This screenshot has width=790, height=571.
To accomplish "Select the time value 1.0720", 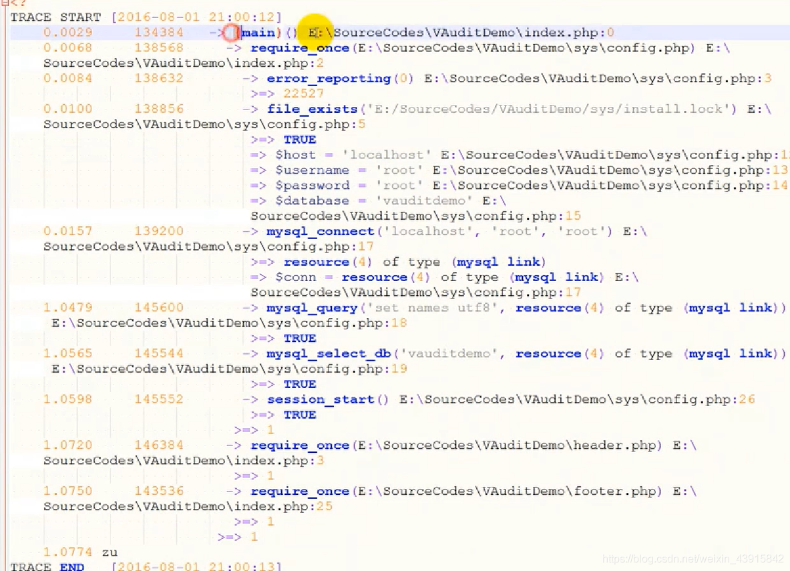I will (68, 445).
